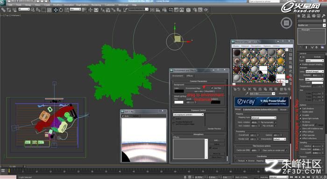The image size is (327, 179).
Task: Open the Layer Manager
Action: tap(165, 10)
